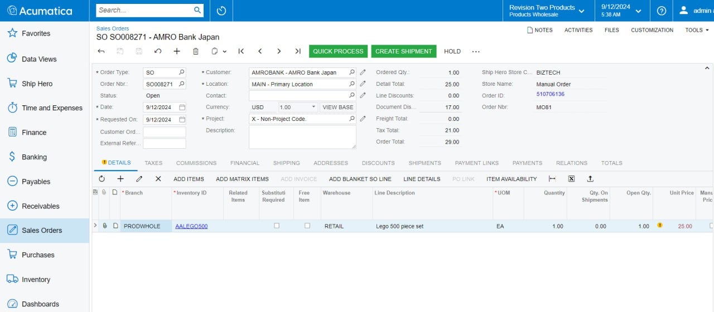The image size is (714, 312).
Task: Edit customer with pencil icon
Action: tap(363, 72)
